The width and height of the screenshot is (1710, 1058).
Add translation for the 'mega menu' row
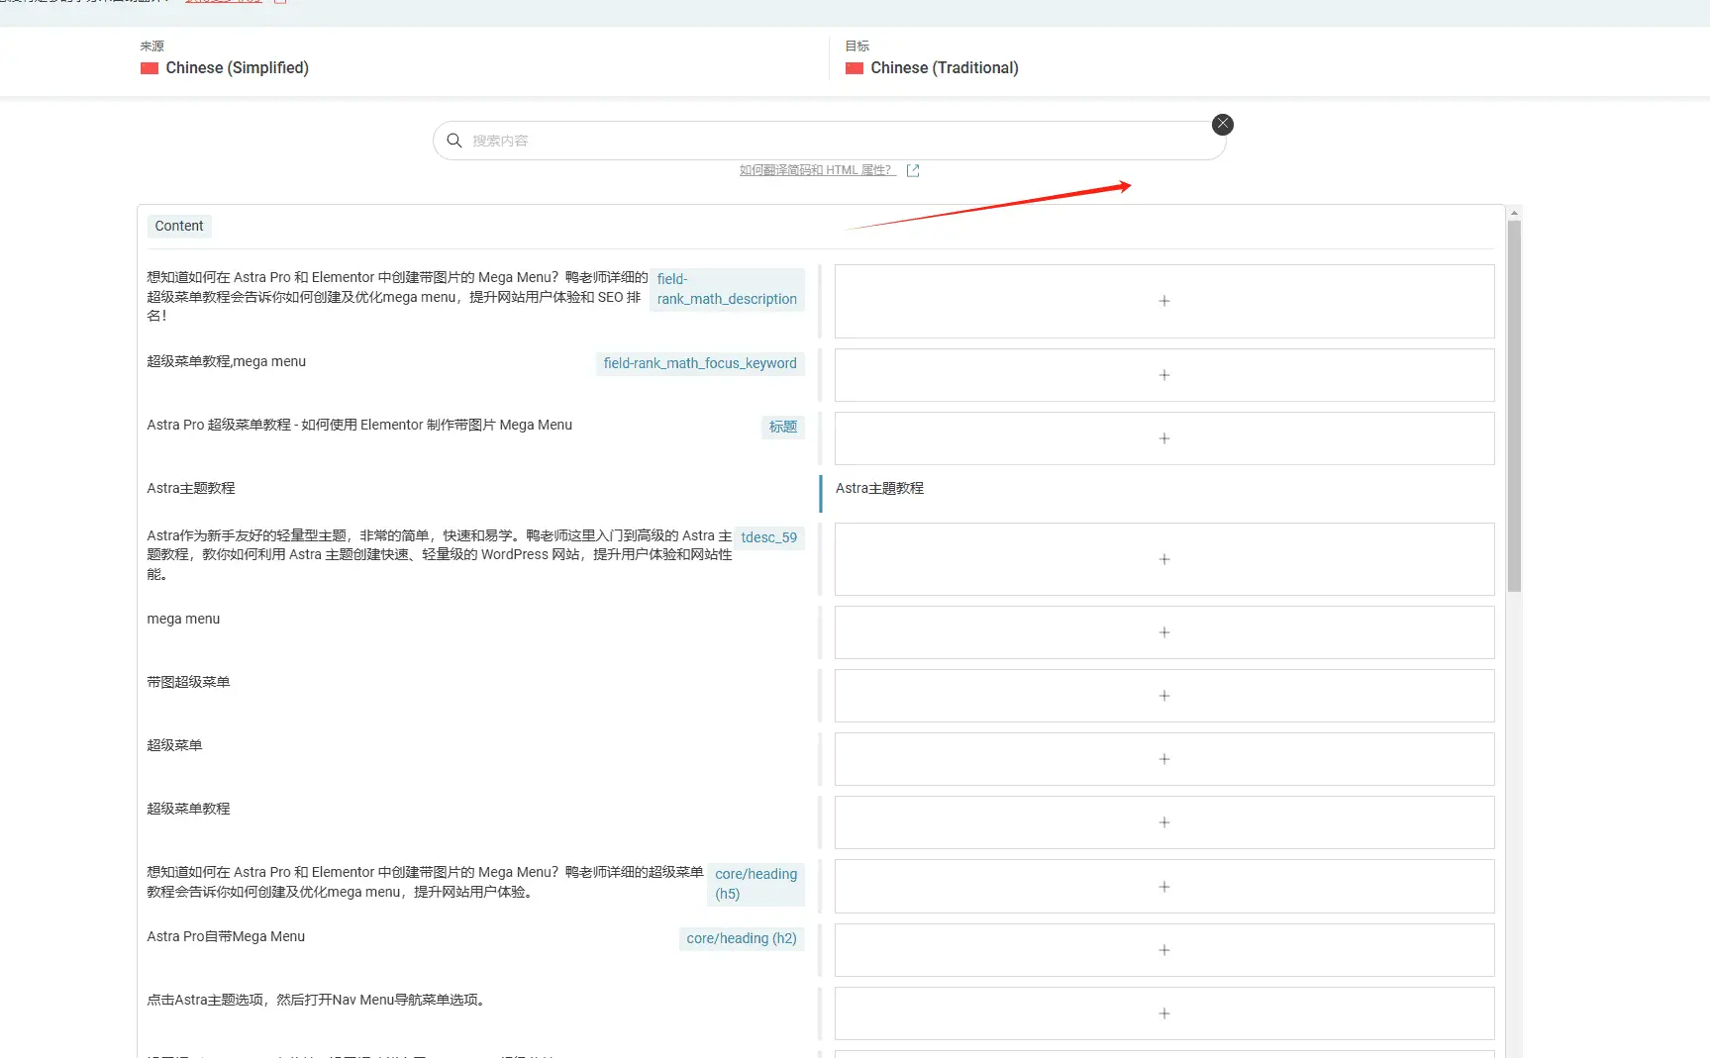click(1163, 632)
